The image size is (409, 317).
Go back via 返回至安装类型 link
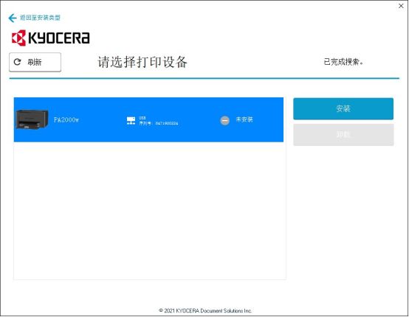(40, 18)
